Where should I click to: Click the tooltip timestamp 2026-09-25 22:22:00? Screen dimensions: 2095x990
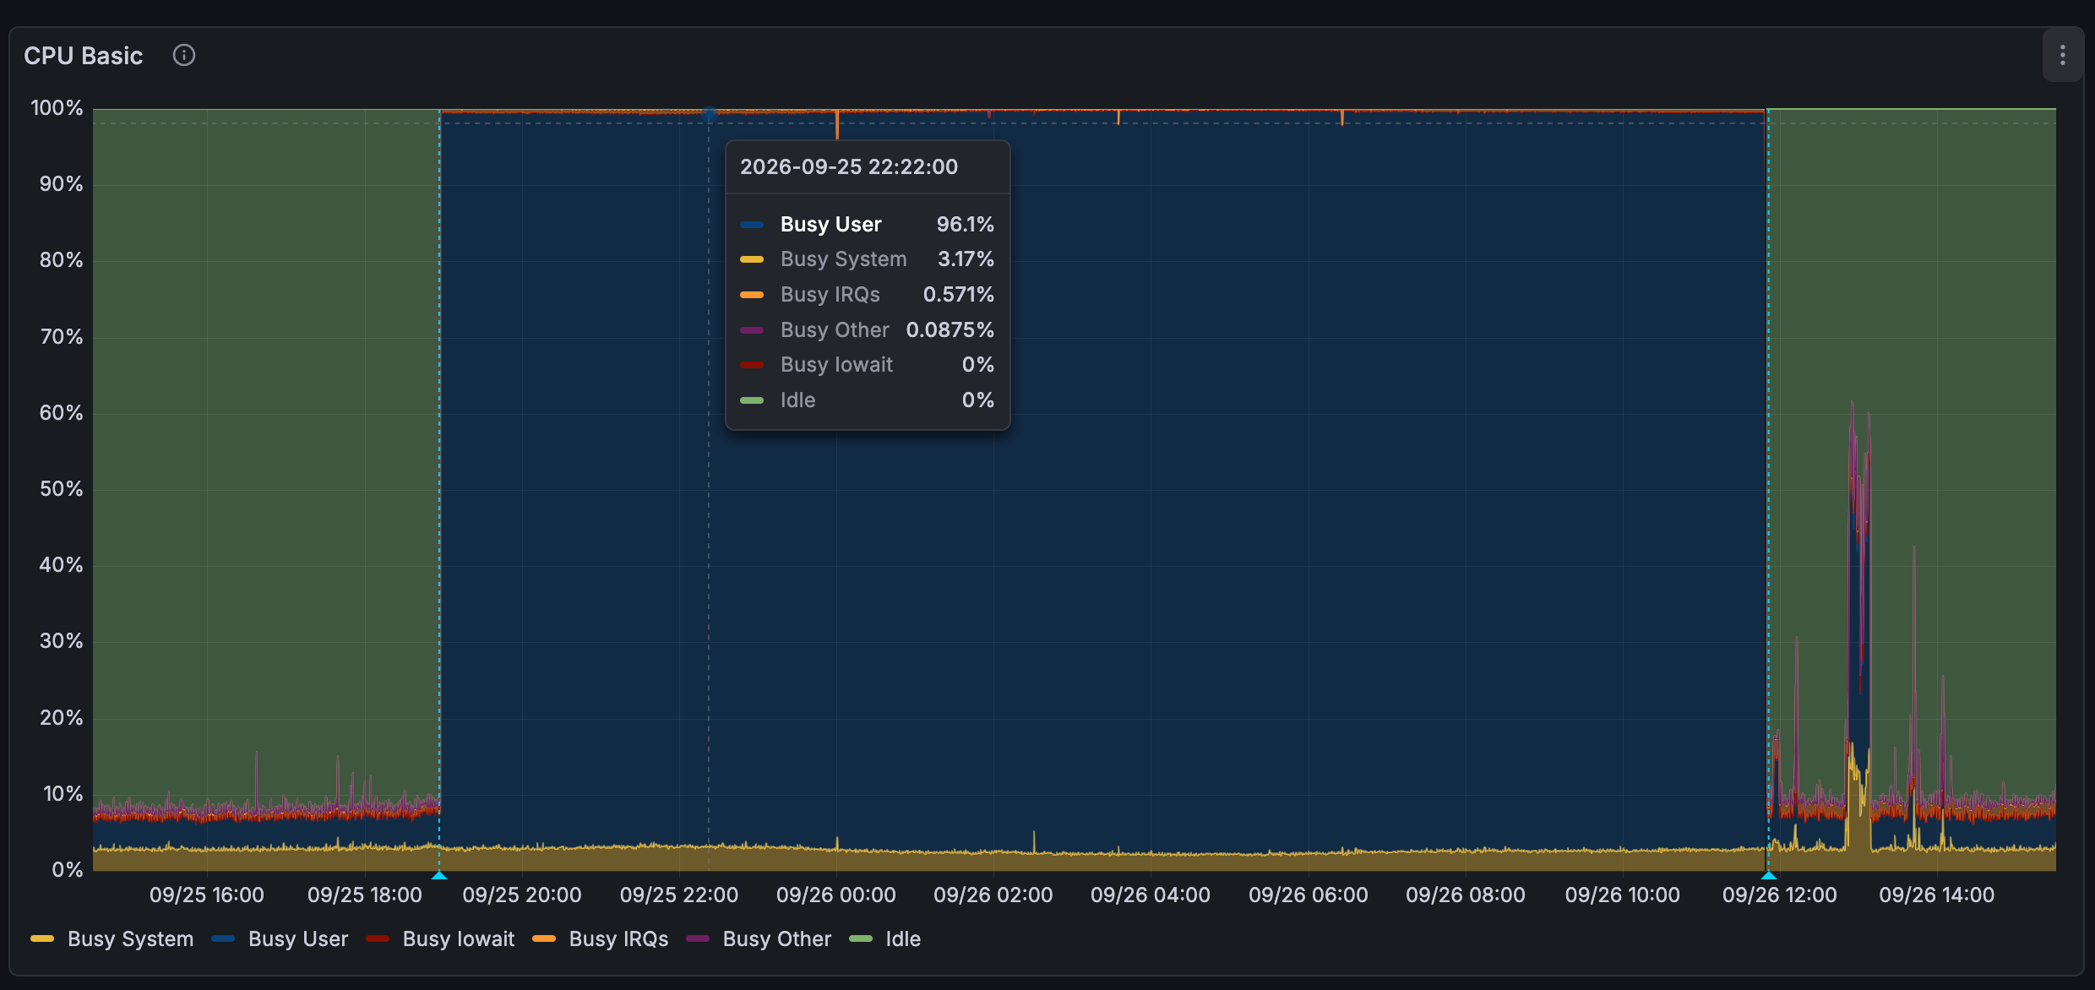pos(849,166)
